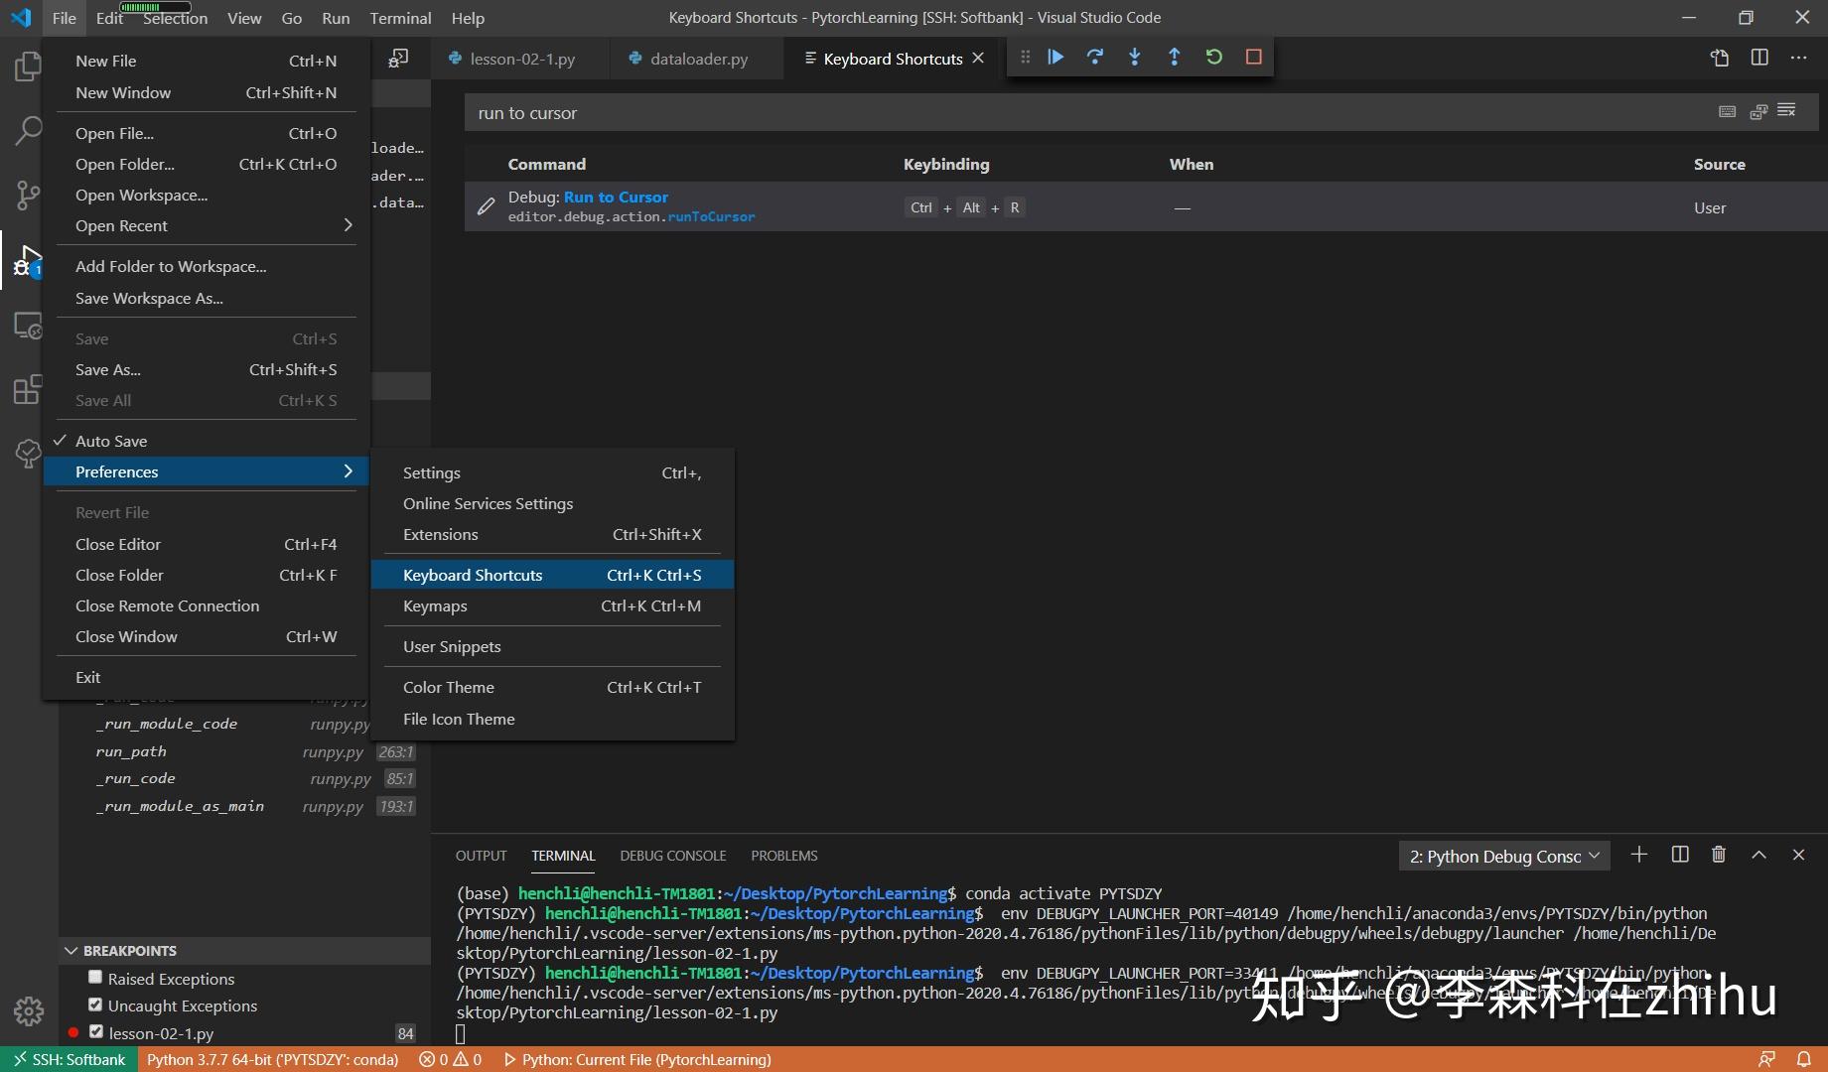This screenshot has height=1072, width=1828.
Task: Switch to Problems panel tab
Action: [784, 856]
